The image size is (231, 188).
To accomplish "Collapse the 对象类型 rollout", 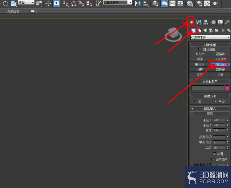I will coord(210,45).
